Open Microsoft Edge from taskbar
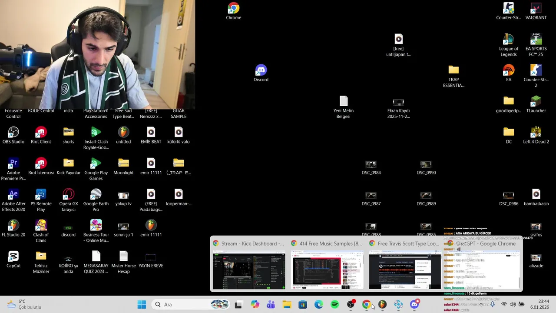This screenshot has height=313, width=556. tap(318, 304)
